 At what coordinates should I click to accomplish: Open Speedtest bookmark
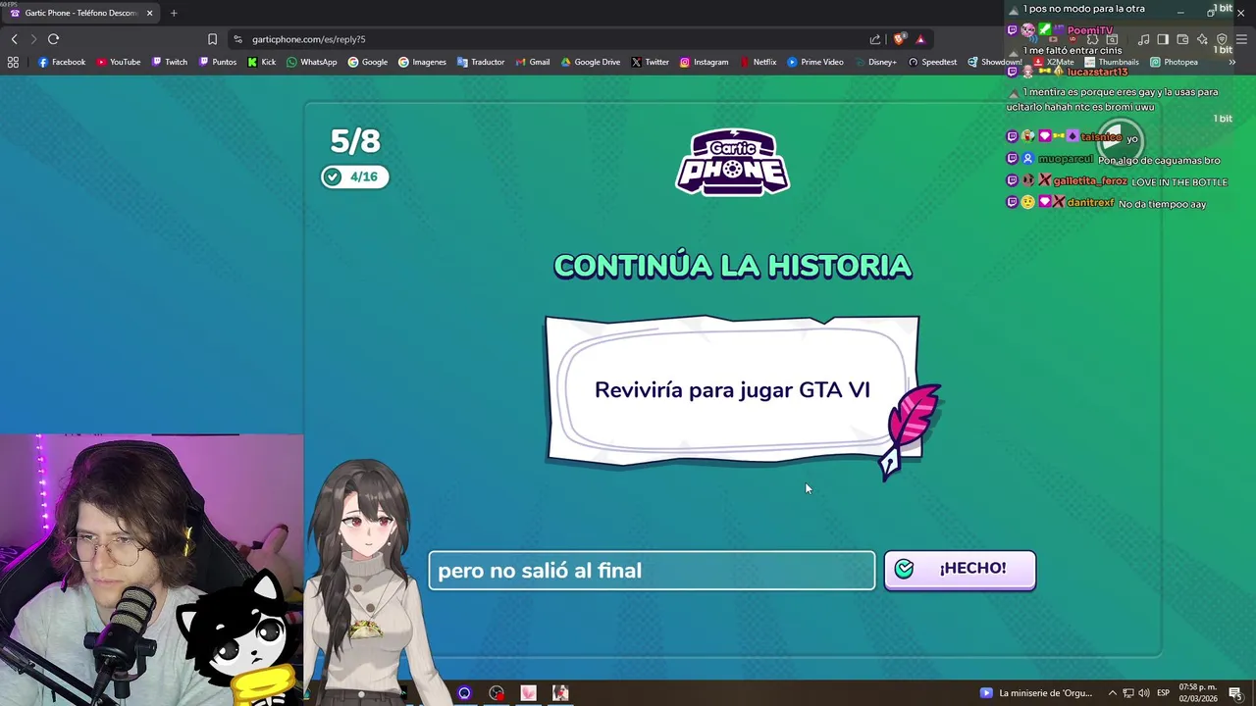[x=932, y=62]
